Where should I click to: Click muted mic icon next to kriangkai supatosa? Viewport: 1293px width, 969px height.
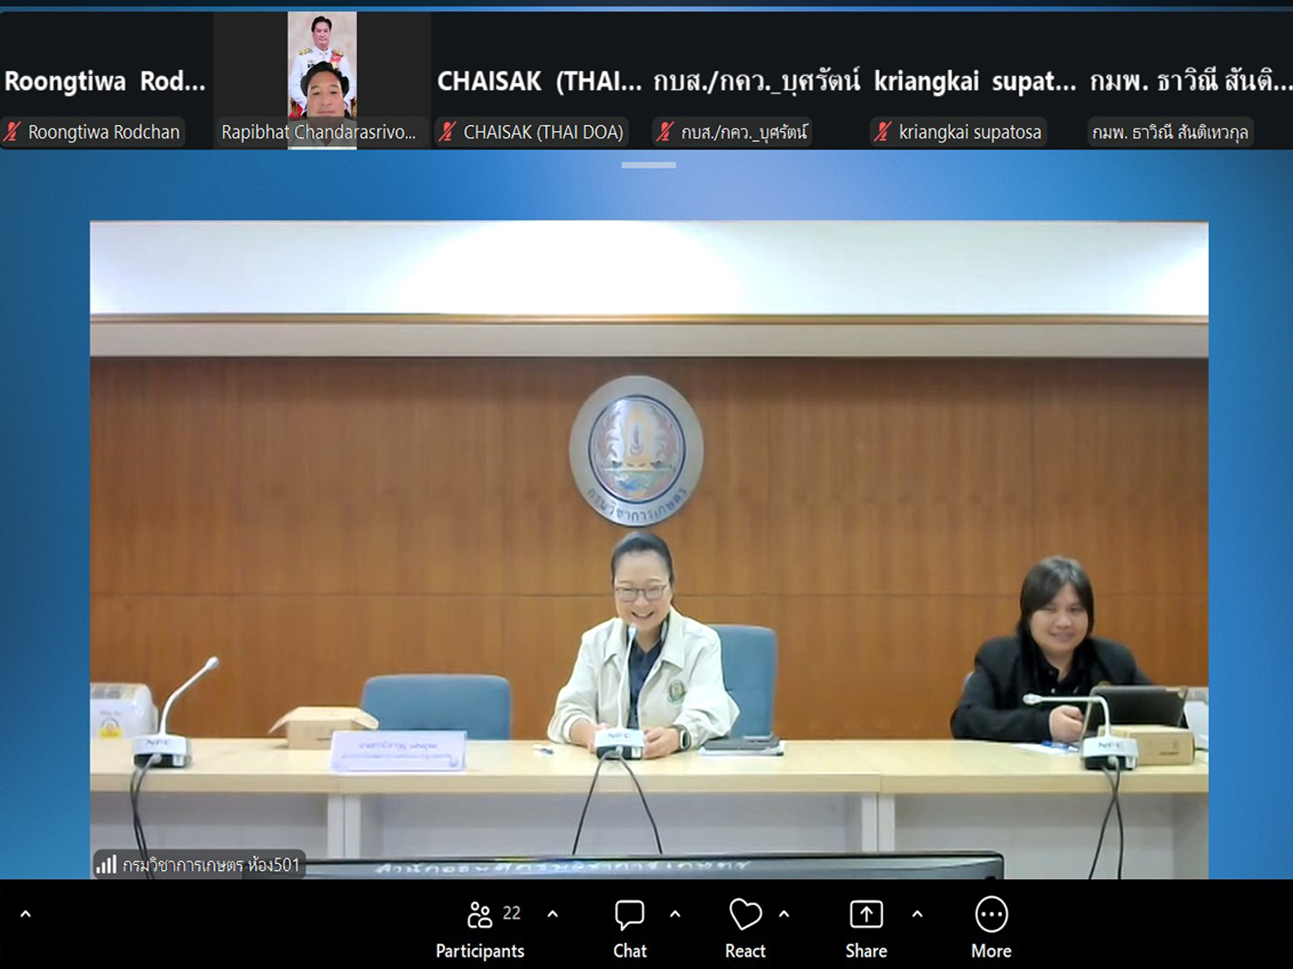(x=884, y=132)
